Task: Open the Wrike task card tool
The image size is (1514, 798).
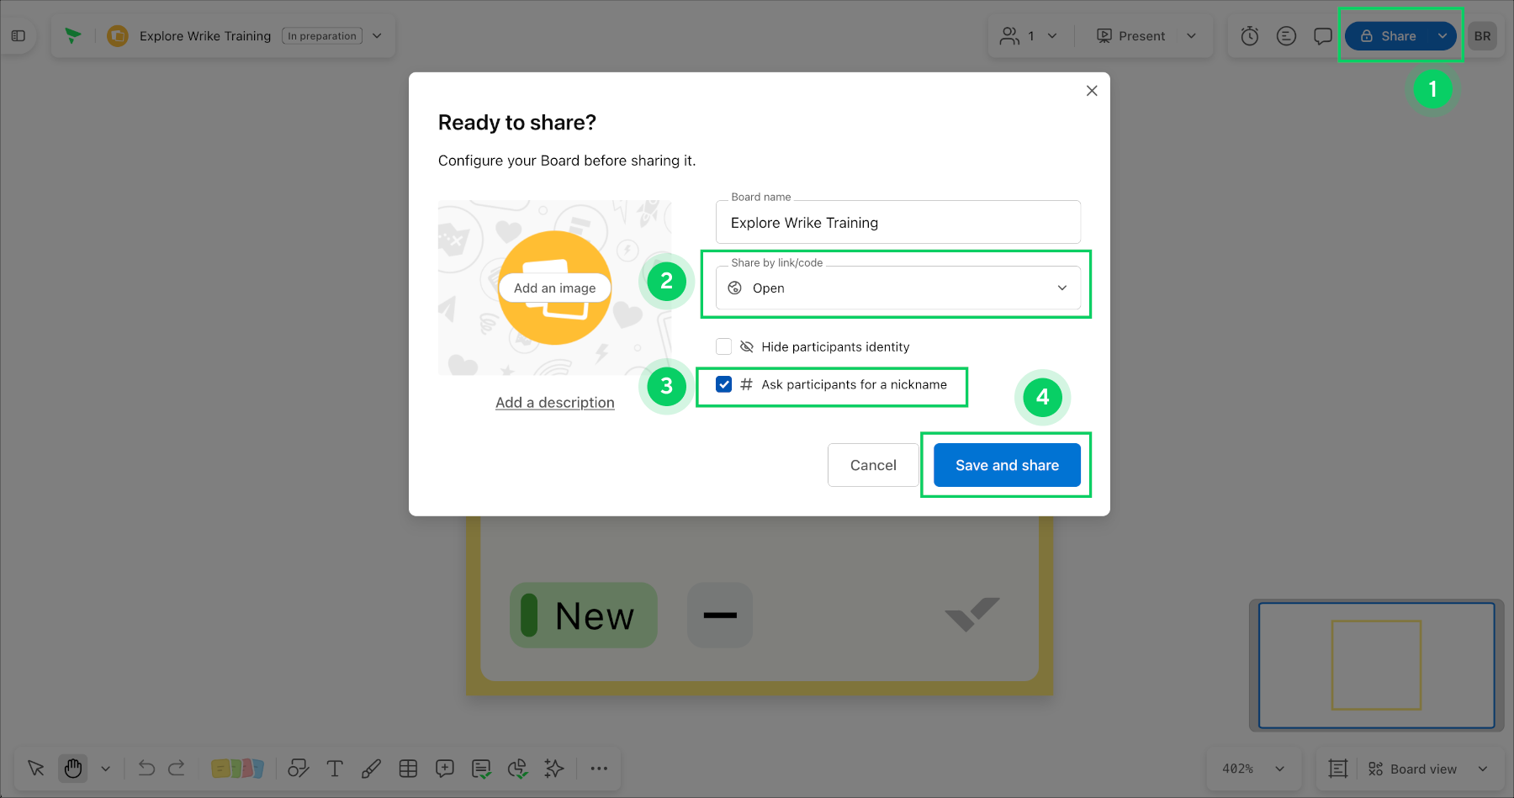Action: 481,769
